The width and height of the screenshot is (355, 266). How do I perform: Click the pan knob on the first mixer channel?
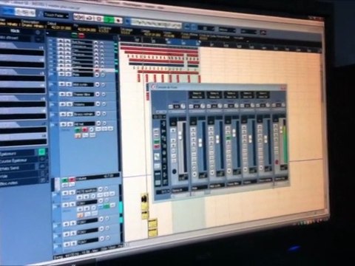point(183,106)
